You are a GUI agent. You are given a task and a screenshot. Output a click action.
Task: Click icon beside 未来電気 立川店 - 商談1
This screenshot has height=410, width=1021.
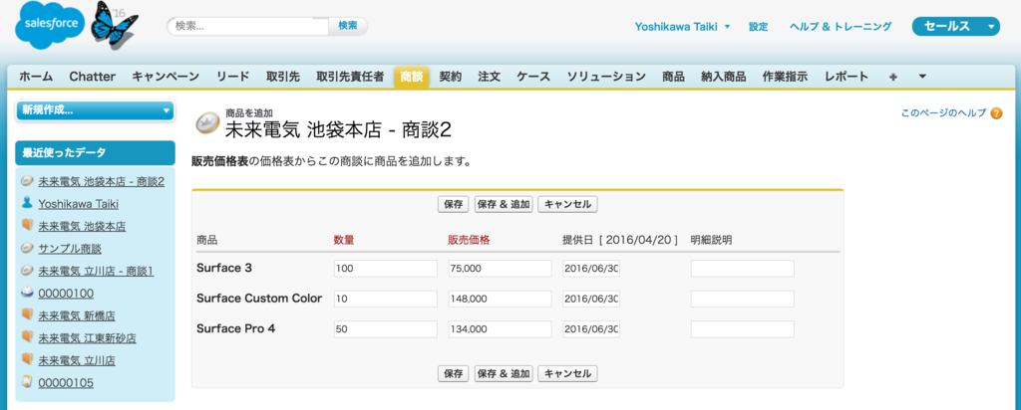point(27,271)
